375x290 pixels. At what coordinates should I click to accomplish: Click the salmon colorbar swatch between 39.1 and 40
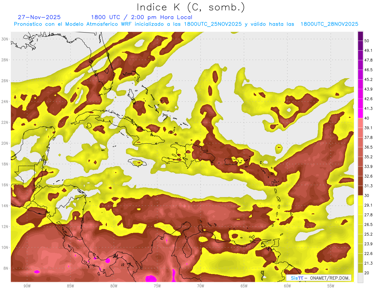click(360, 123)
